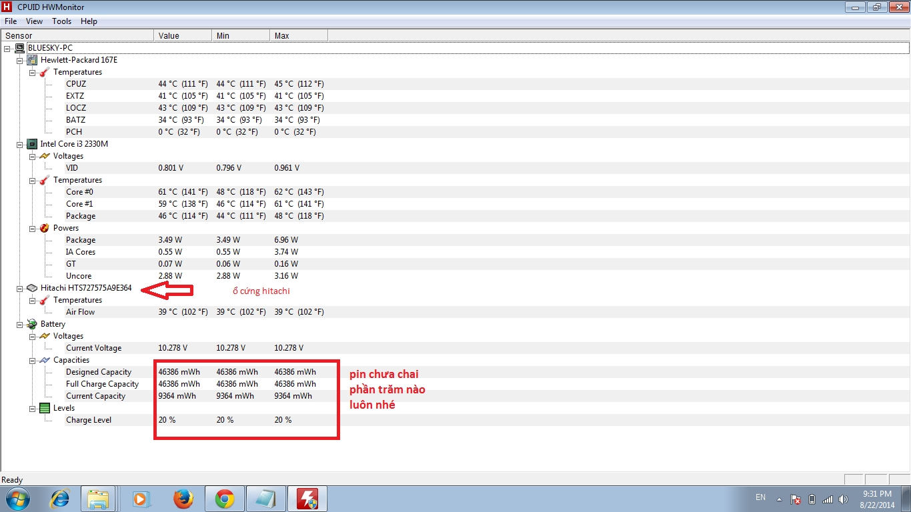Select the CPUZ temperature row
Image resolution: width=911 pixels, height=512 pixels.
pyautogui.click(x=455, y=84)
